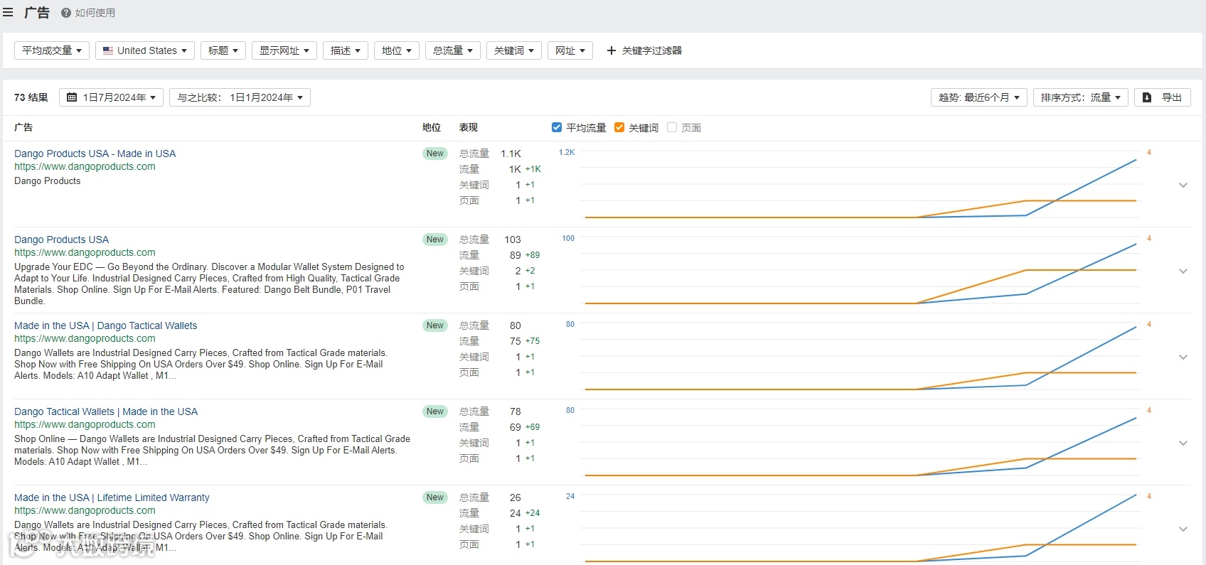Screen dimensions: 1206x565
Task: Open the 描述 filter dropdown
Action: pos(346,50)
